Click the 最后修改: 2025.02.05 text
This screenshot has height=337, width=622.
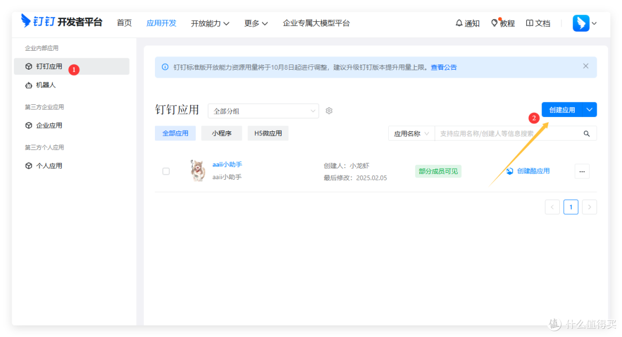(355, 178)
